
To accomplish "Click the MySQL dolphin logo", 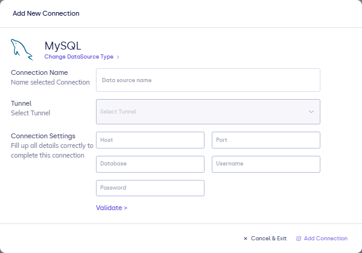I will [22, 50].
